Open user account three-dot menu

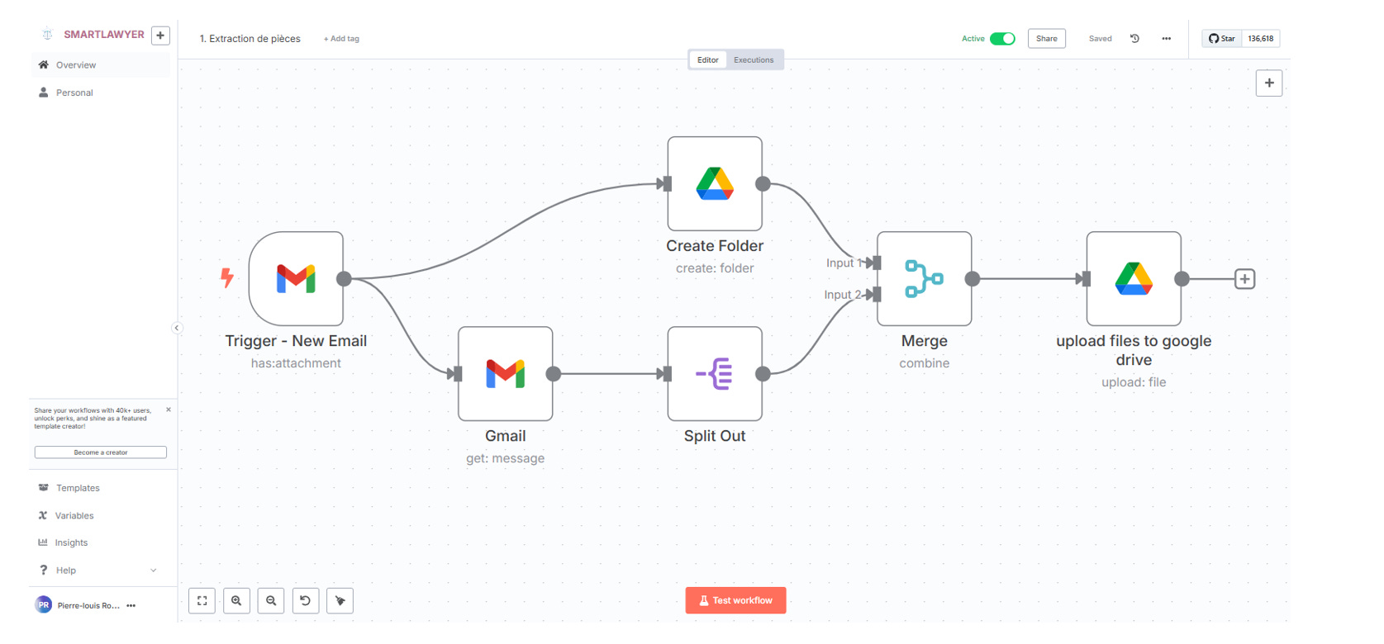tap(131, 605)
